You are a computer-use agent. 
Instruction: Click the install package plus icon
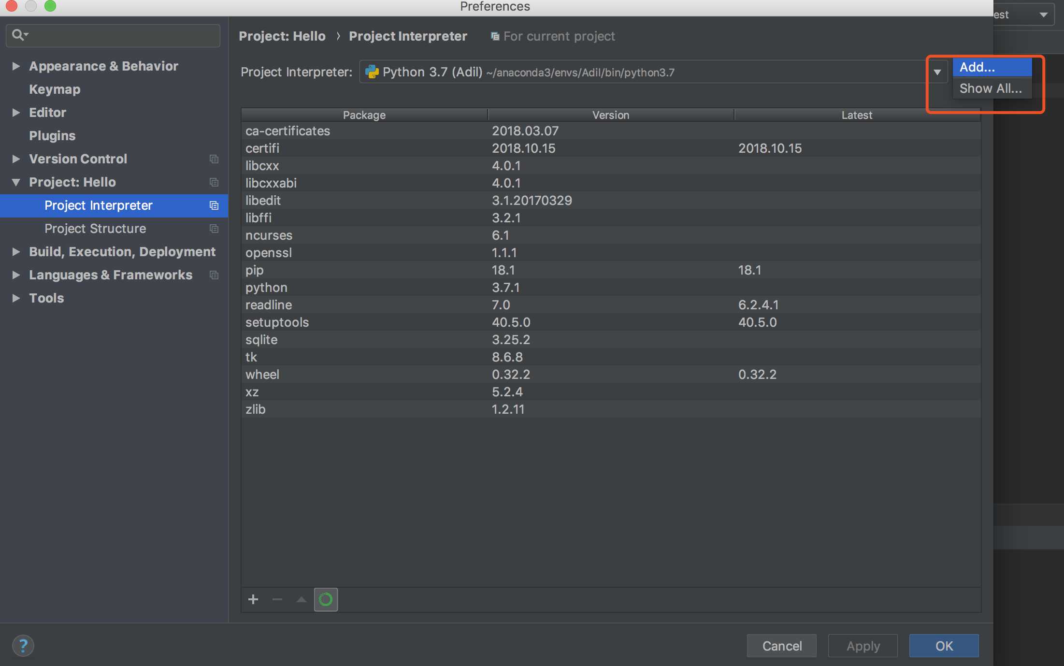(x=253, y=599)
